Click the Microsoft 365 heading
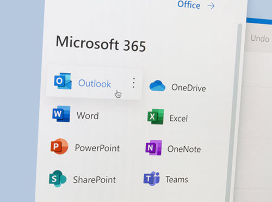 101,44
